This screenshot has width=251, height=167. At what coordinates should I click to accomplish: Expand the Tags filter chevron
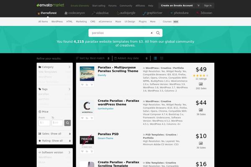(x=69, y=89)
